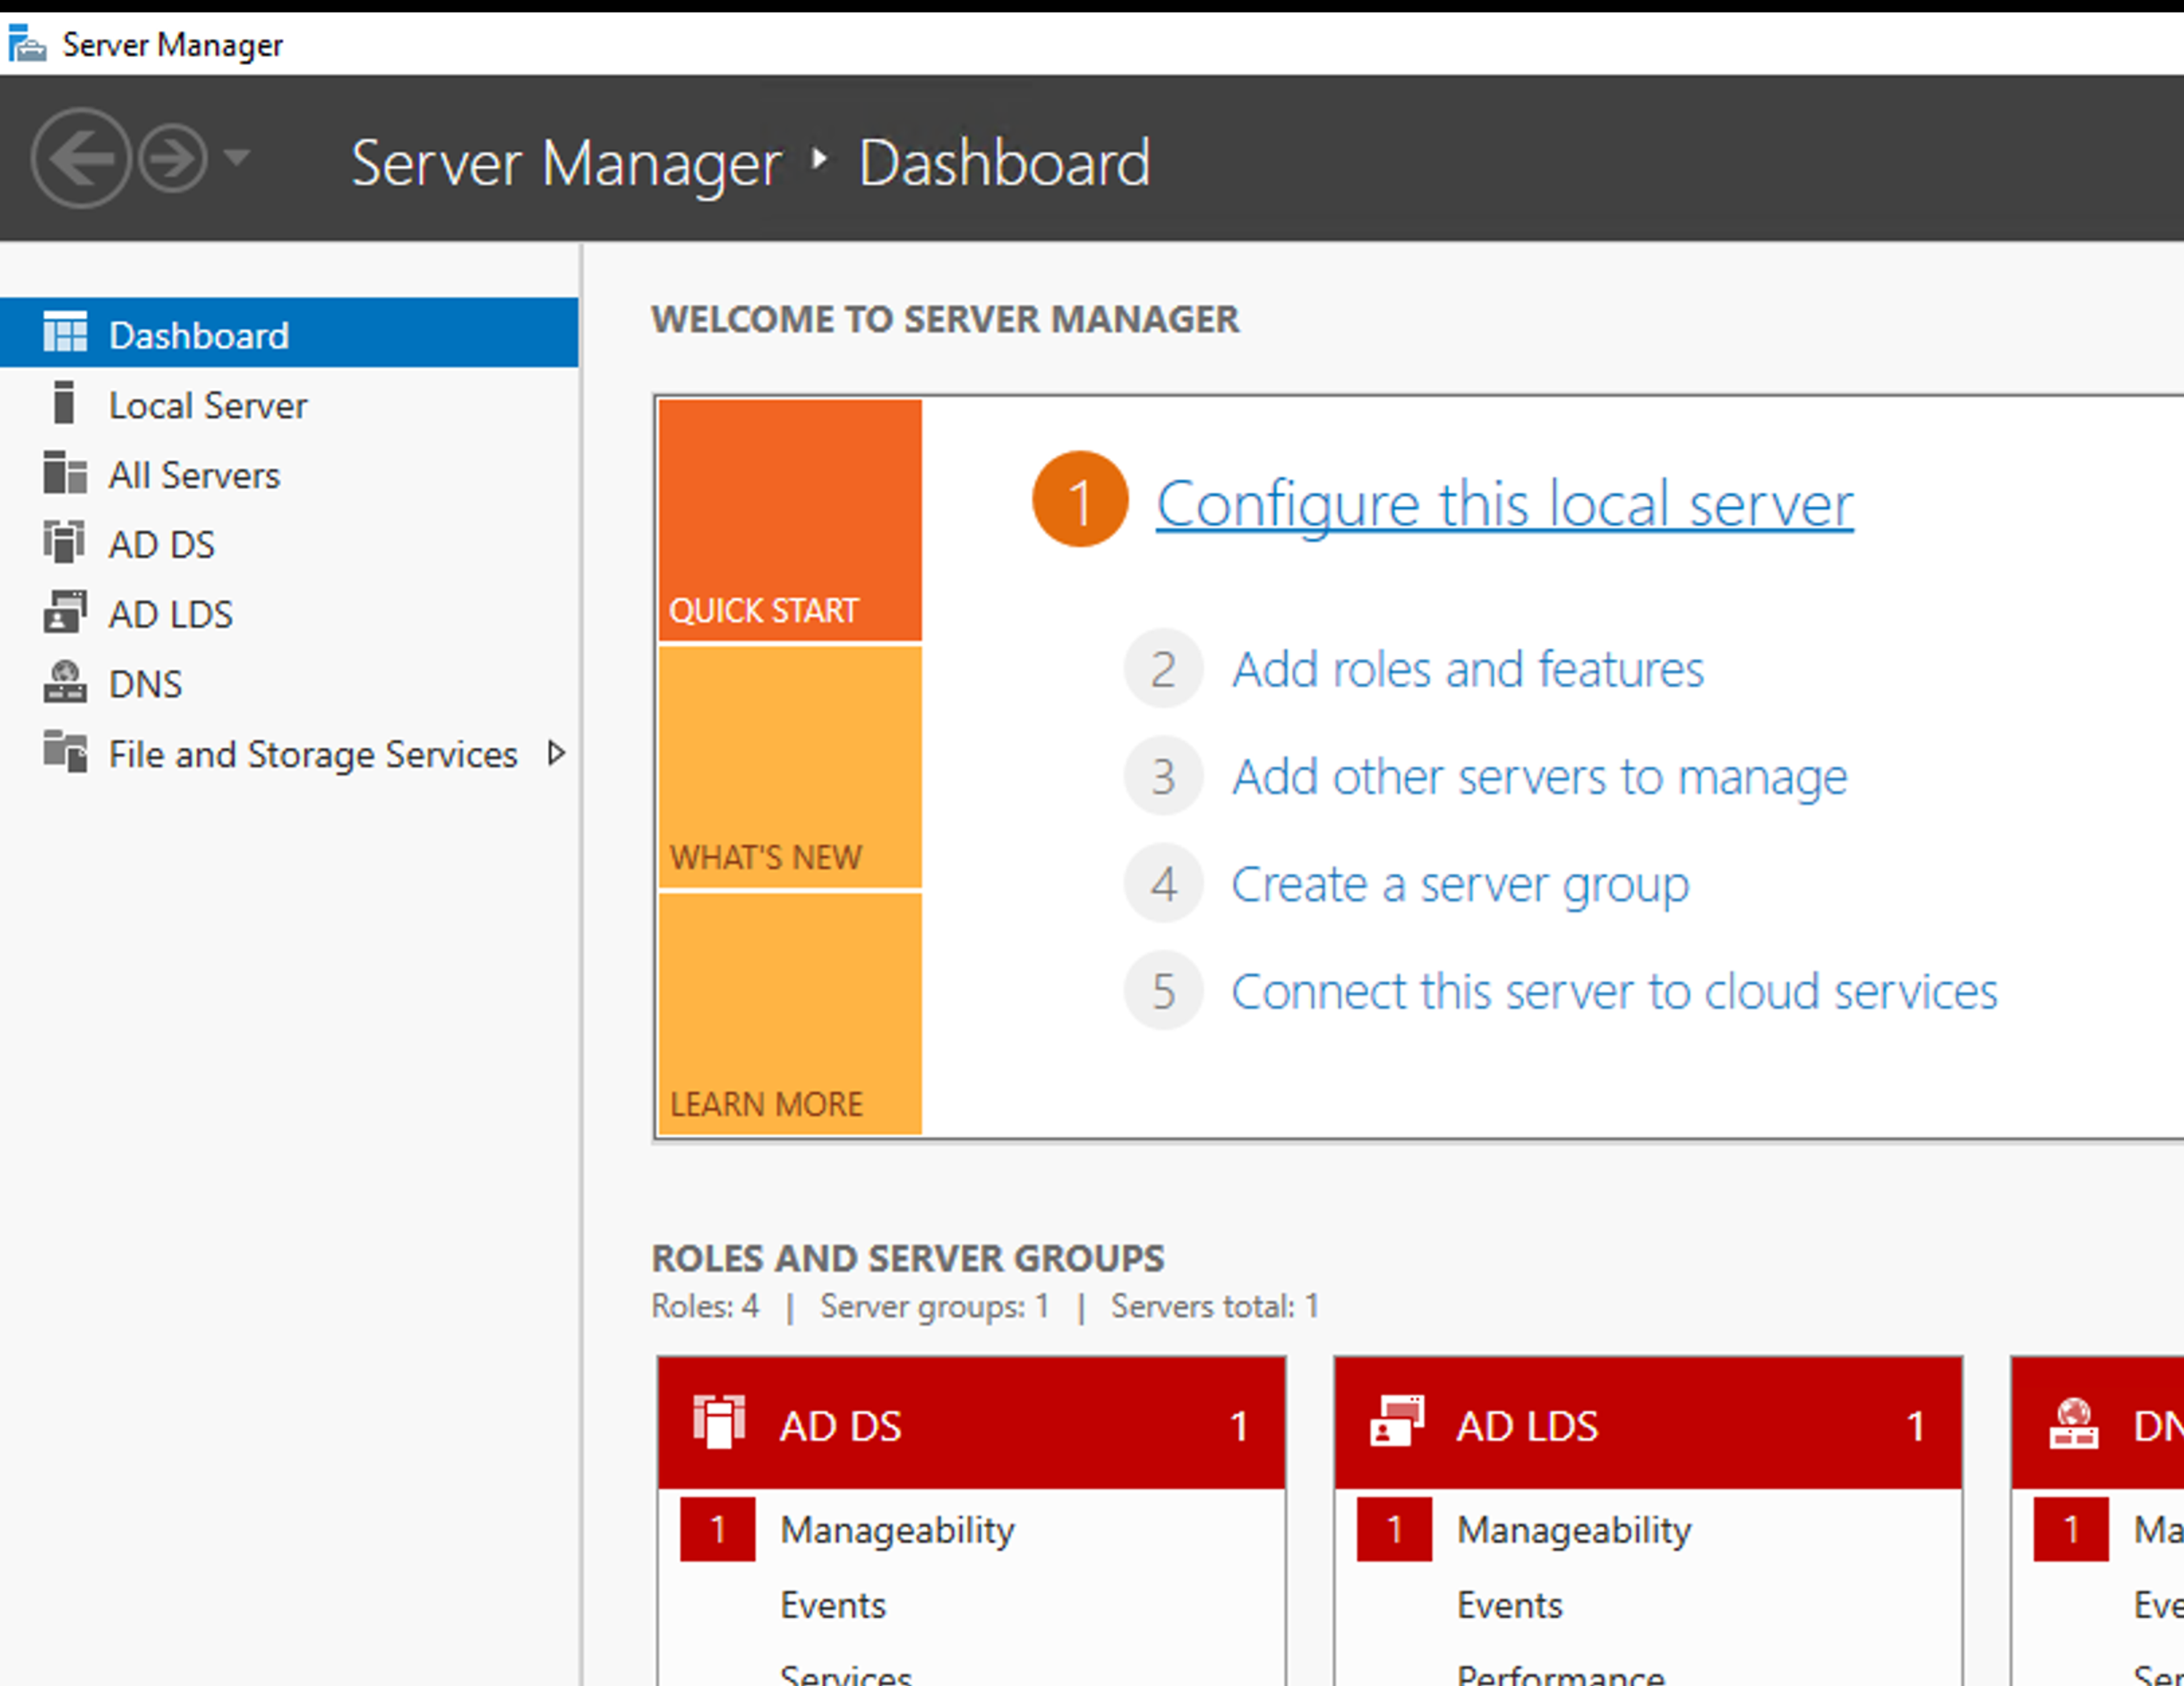Open Add other servers to manage
This screenshot has height=1686, width=2184.
click(x=1539, y=778)
